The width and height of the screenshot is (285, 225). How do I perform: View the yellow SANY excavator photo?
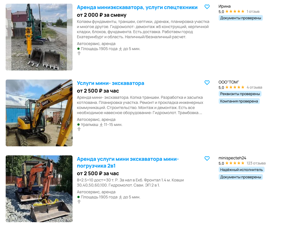pos(39,113)
